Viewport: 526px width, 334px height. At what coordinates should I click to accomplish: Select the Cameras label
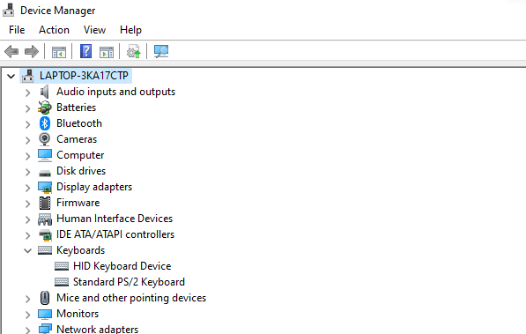77,139
